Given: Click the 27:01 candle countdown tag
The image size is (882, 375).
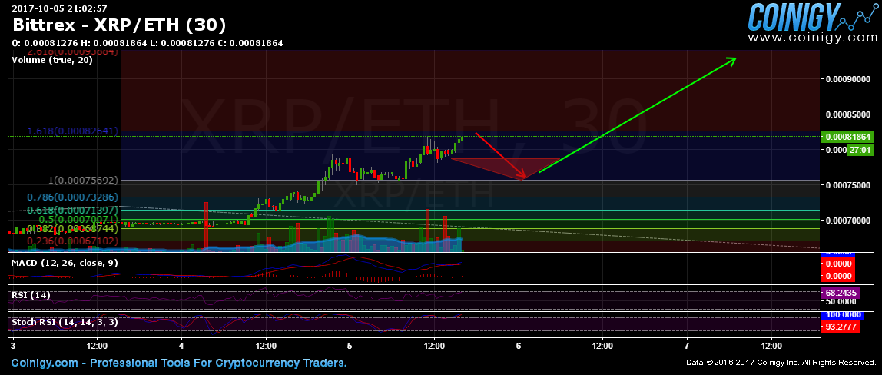Looking at the screenshot, I should pos(859,150).
